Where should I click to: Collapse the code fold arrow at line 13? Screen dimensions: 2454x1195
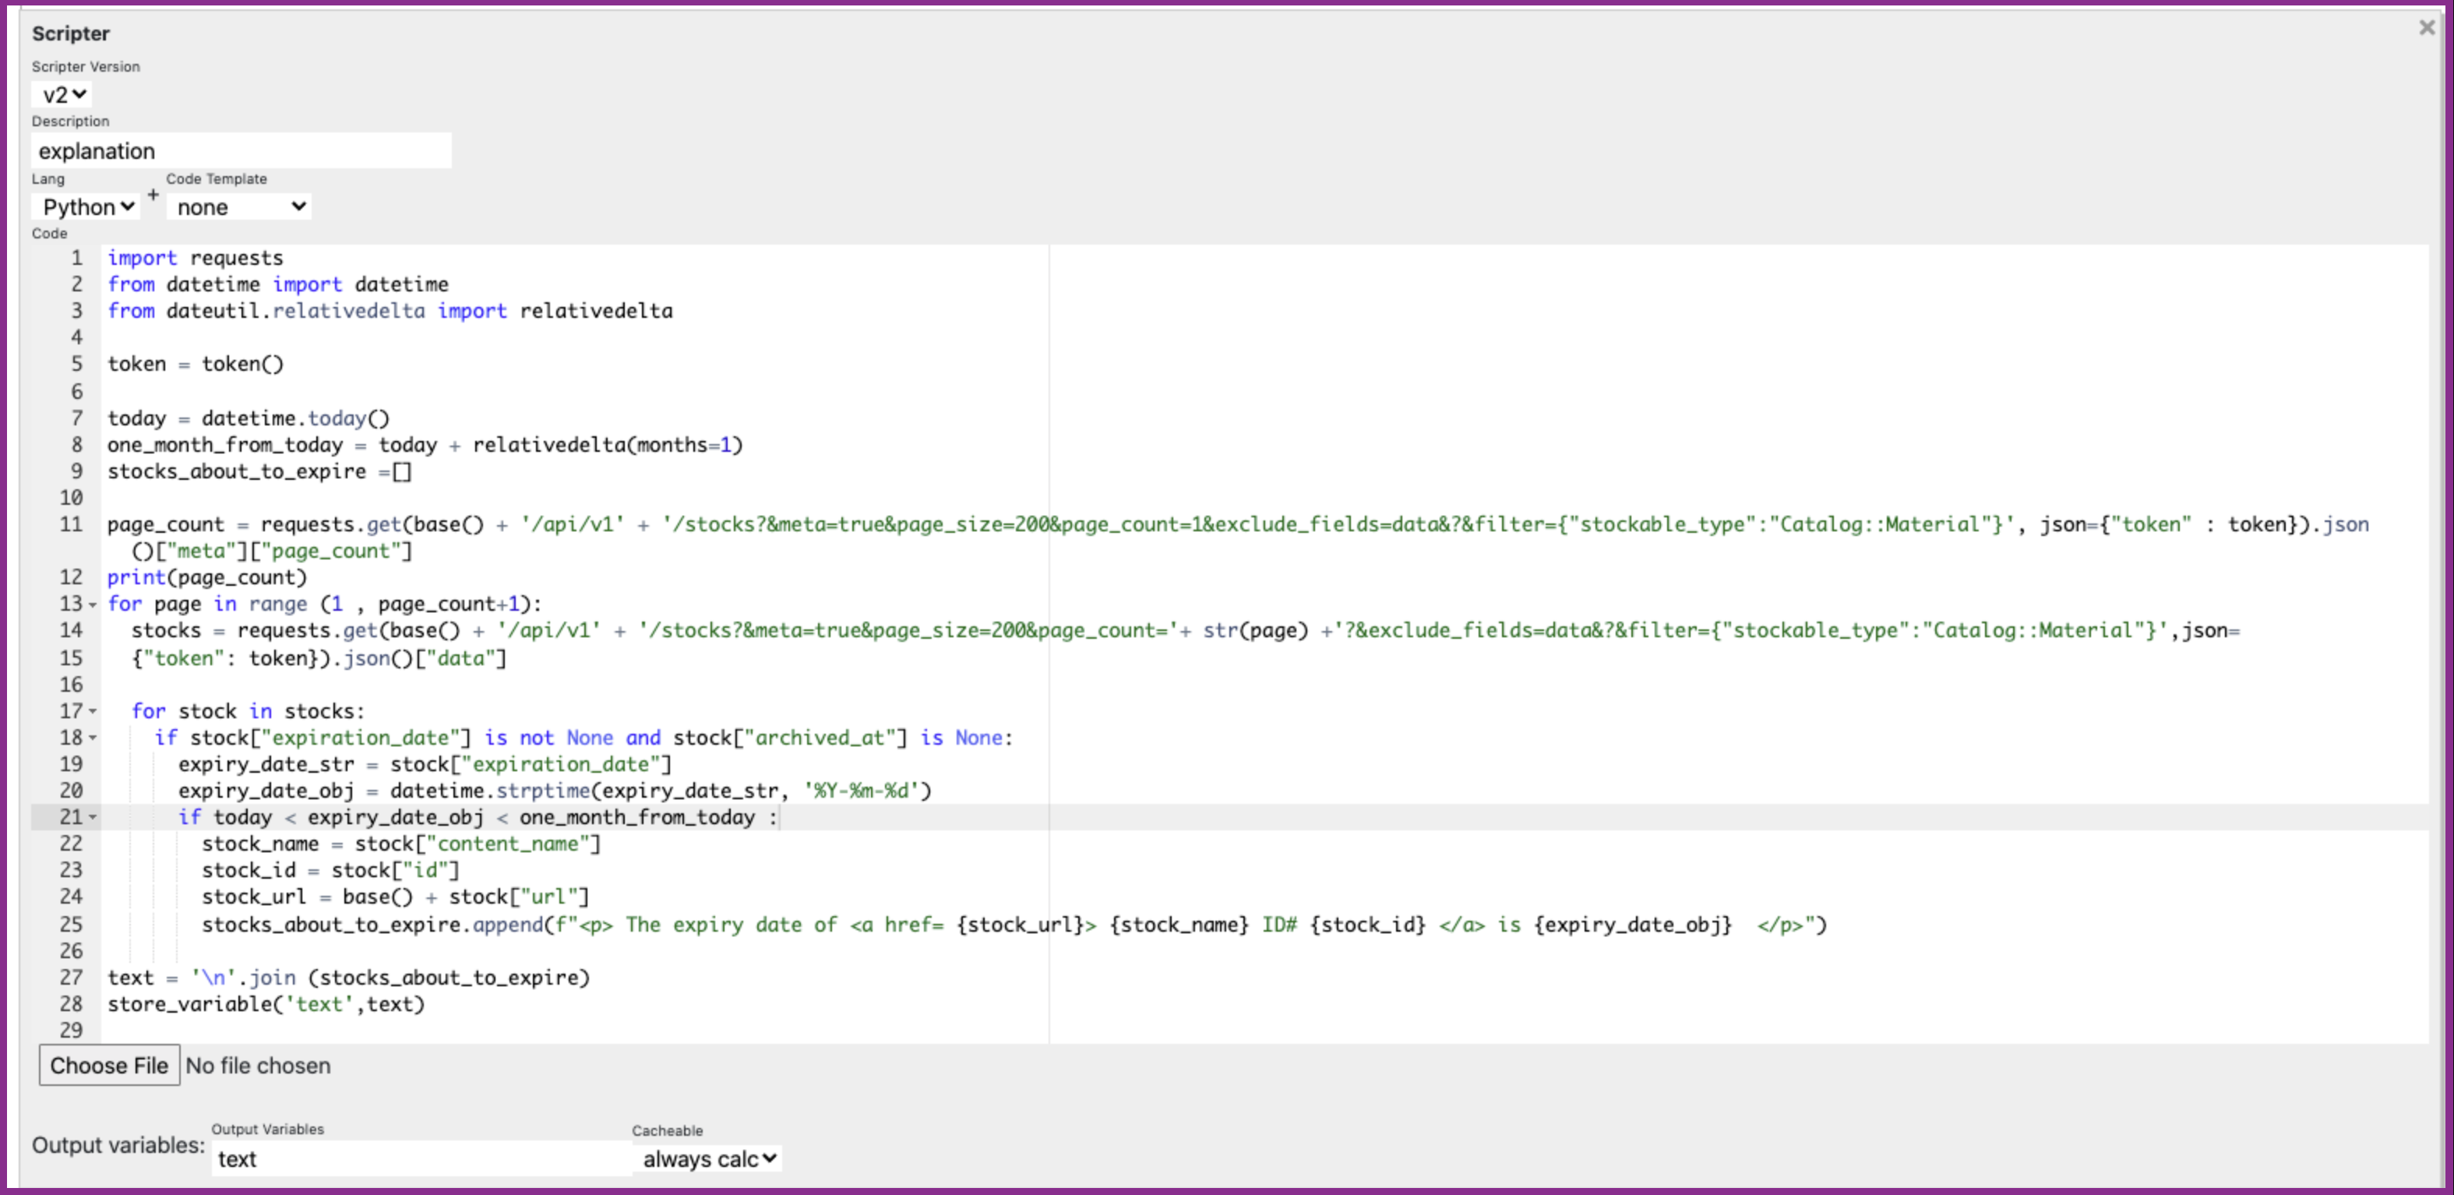click(x=93, y=605)
